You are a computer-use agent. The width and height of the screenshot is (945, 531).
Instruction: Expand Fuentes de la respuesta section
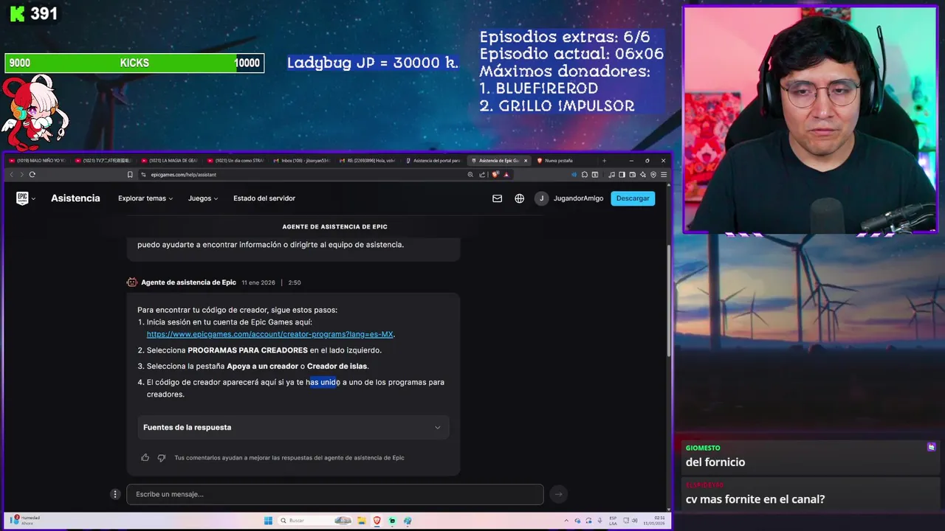[x=293, y=428]
